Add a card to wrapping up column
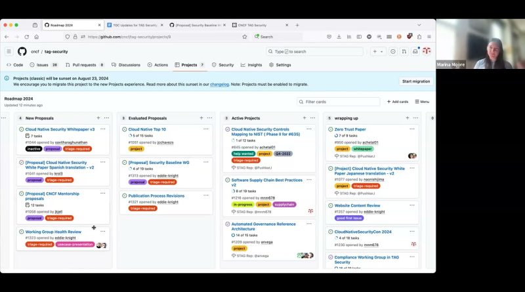This screenshot has height=292, width=525. pos(408,118)
